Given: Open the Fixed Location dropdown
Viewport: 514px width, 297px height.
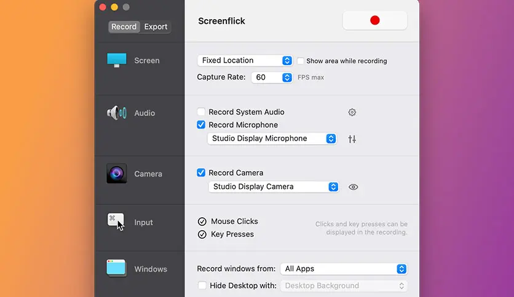Looking at the screenshot, I should click(245, 61).
